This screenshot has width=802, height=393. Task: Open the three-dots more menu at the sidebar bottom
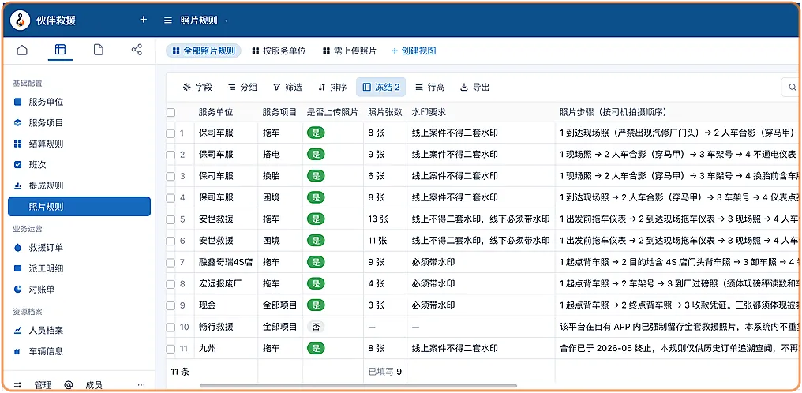click(x=141, y=385)
